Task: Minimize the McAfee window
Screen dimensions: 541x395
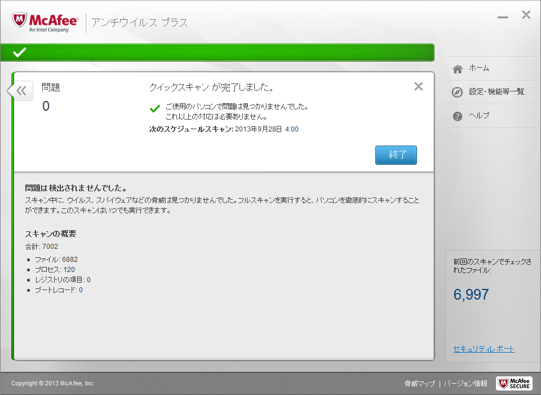Action: tap(503, 17)
